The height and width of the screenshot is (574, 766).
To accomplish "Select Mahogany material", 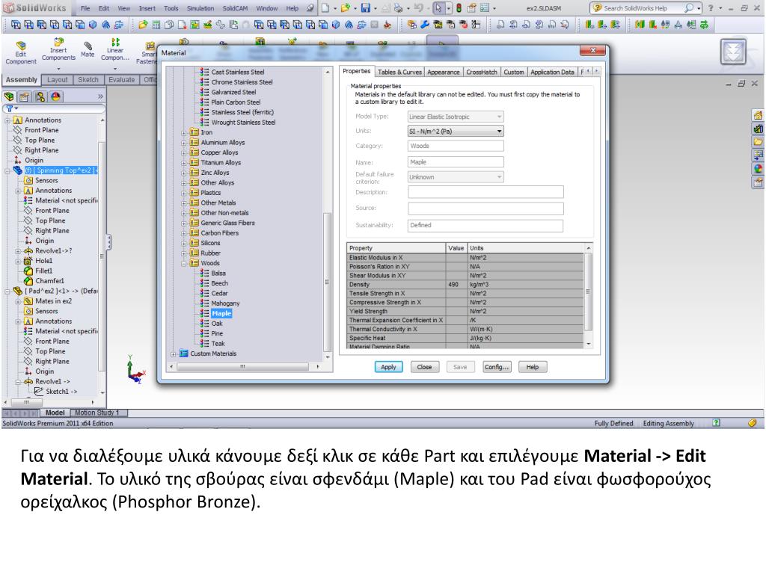I will coord(225,303).
